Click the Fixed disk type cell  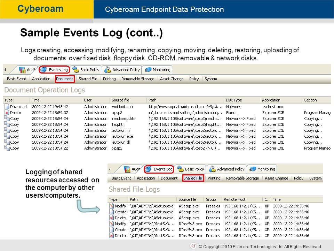click(x=231, y=113)
